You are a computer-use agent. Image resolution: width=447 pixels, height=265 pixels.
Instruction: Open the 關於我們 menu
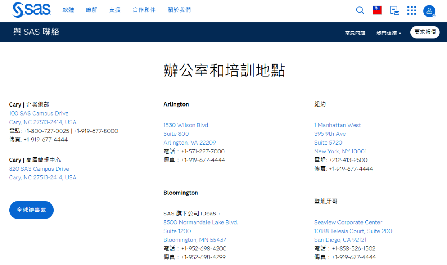179,10
